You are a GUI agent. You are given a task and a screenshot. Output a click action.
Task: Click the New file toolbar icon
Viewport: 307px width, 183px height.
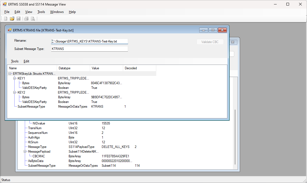click(x=6, y=18)
